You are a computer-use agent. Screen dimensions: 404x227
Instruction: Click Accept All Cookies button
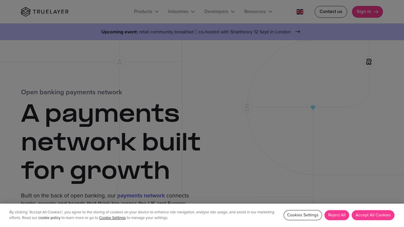pyautogui.click(x=373, y=215)
